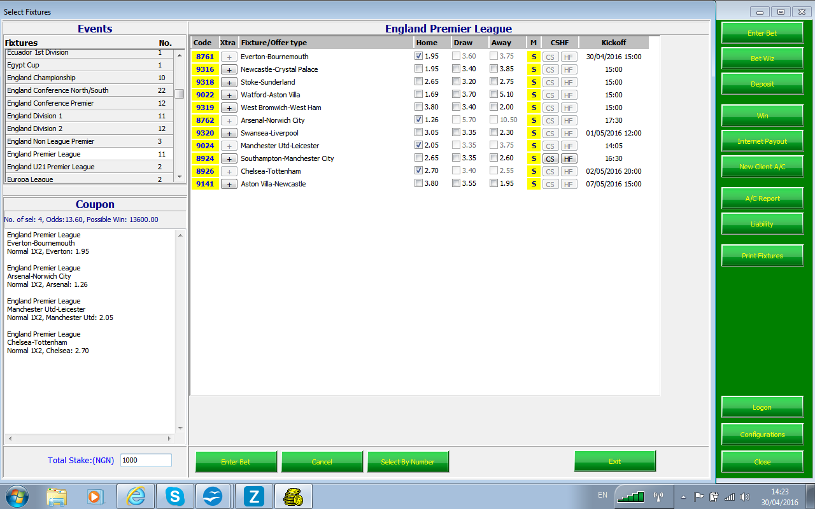This screenshot has width=815, height=509.
Task: Click the blue Z taskbar application icon
Action: click(253, 496)
